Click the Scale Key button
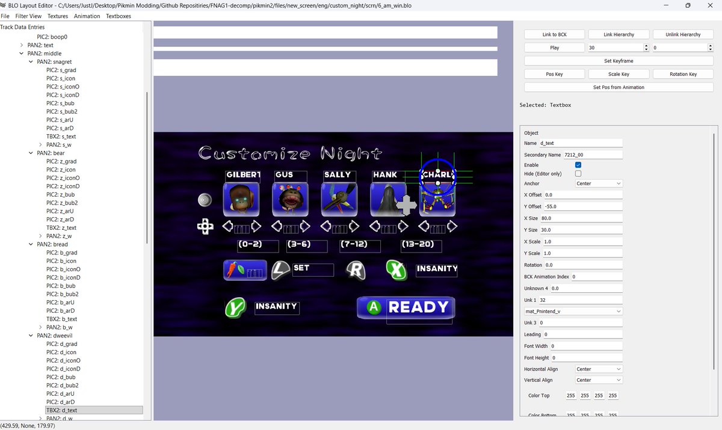The width and height of the screenshot is (722, 430). 619,74
